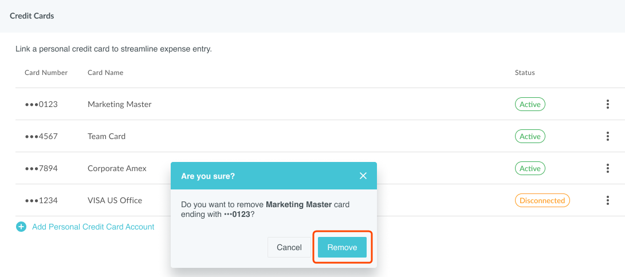This screenshot has width=625, height=277.
Task: Click the Active status badge for Team Card
Action: coord(530,136)
